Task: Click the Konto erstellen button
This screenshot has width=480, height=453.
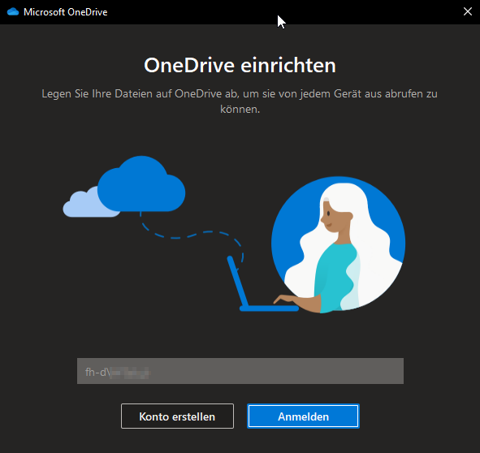Action: [177, 416]
